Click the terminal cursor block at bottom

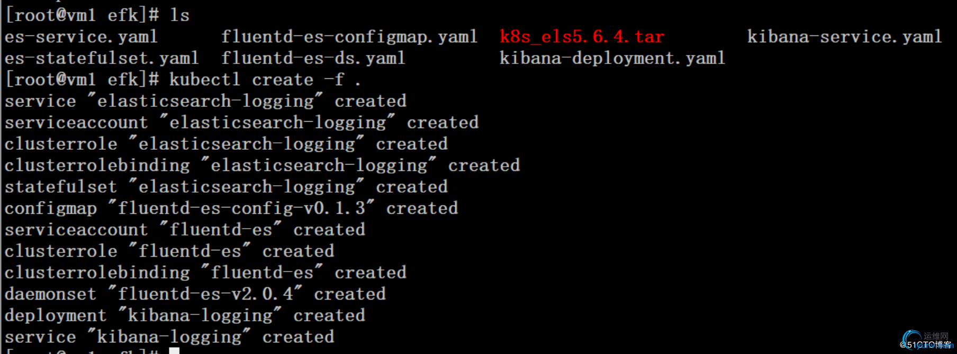click(174, 351)
